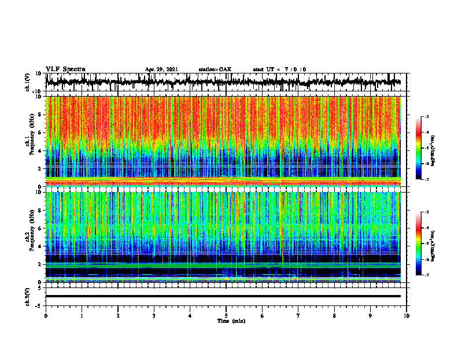458x354 pixels.
Task: Click the "station=GAK" label
Action: click(215, 69)
